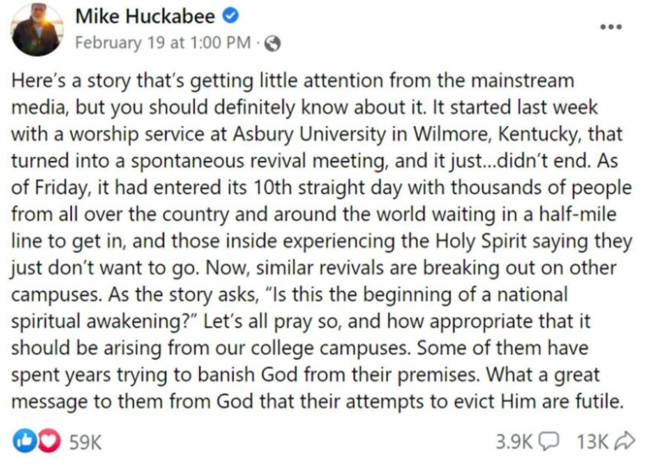Open the three-dot post options menu
Viewport: 654px width, 471px height.
[x=612, y=26]
